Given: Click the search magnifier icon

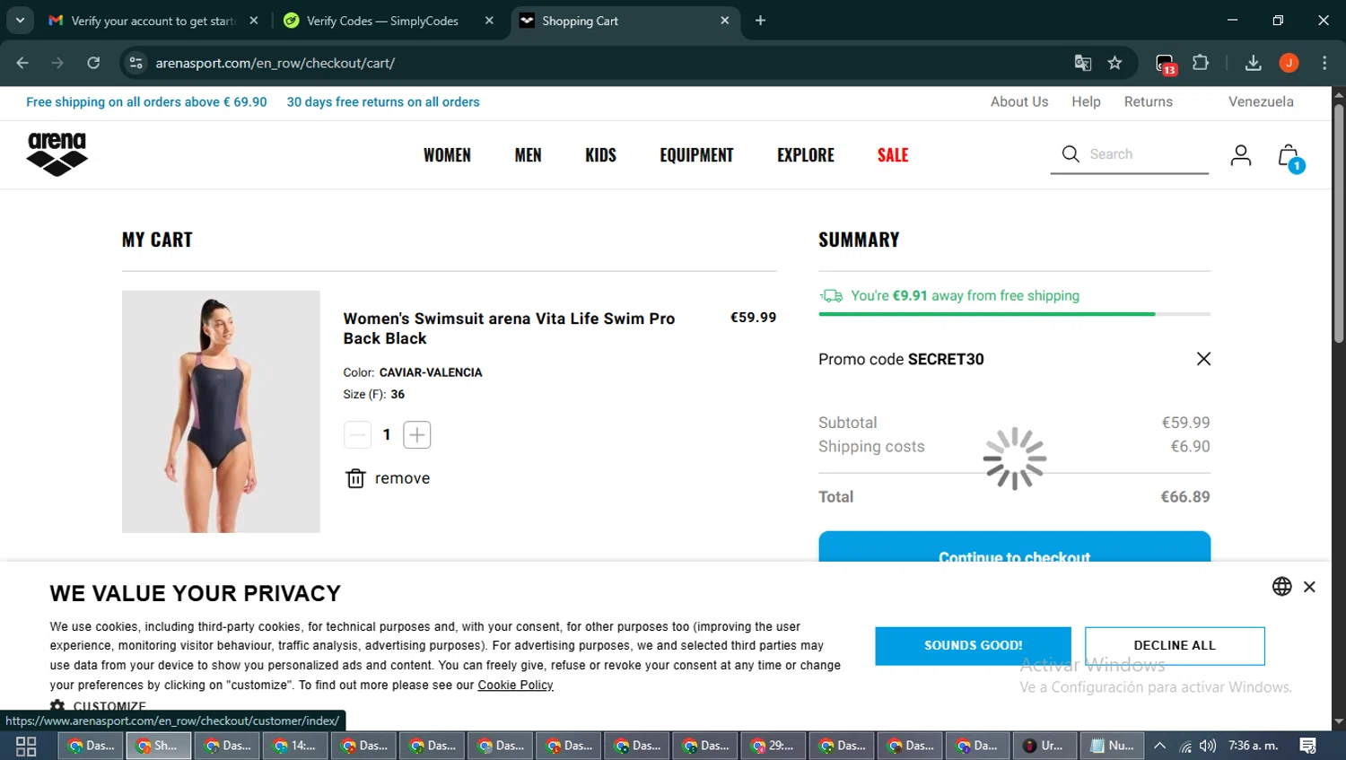Looking at the screenshot, I should 1071,154.
